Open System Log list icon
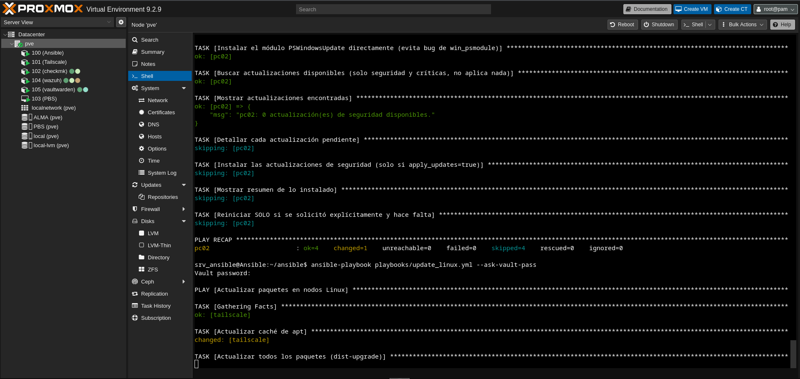 (142, 173)
